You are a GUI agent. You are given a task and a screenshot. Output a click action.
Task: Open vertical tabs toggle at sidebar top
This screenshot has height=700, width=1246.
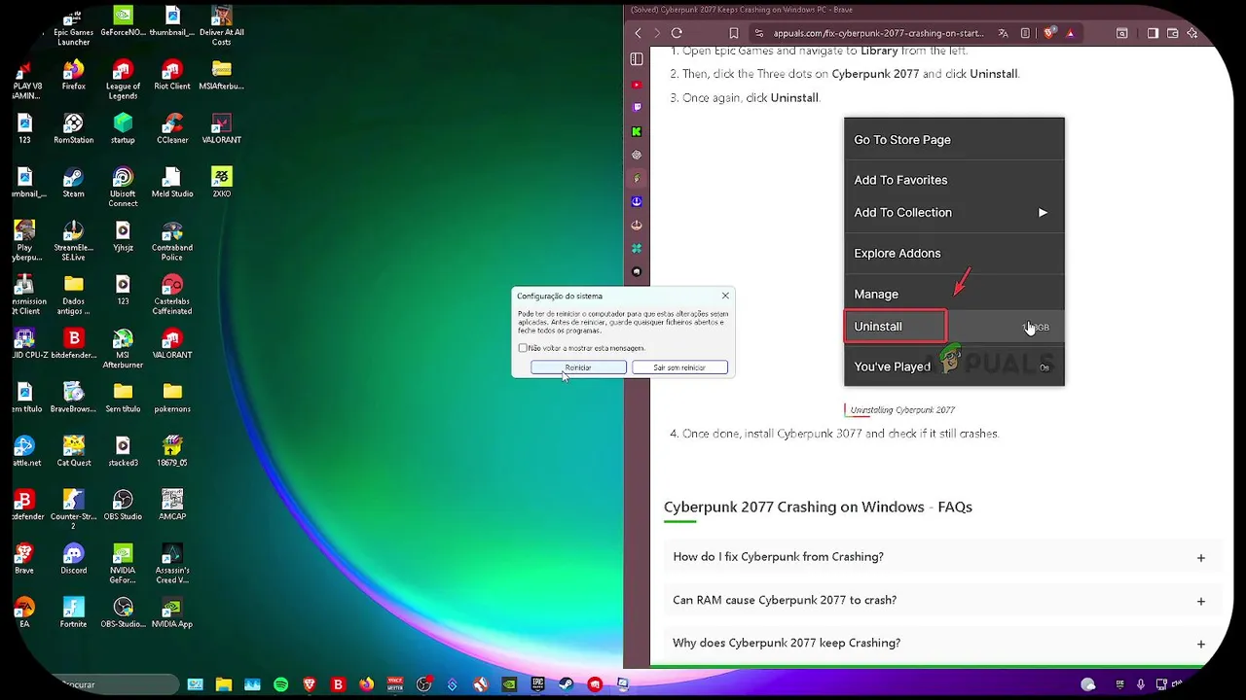[x=637, y=59]
